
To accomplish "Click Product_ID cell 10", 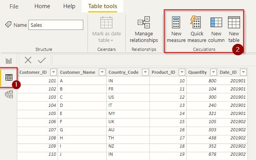I will 168,81.
